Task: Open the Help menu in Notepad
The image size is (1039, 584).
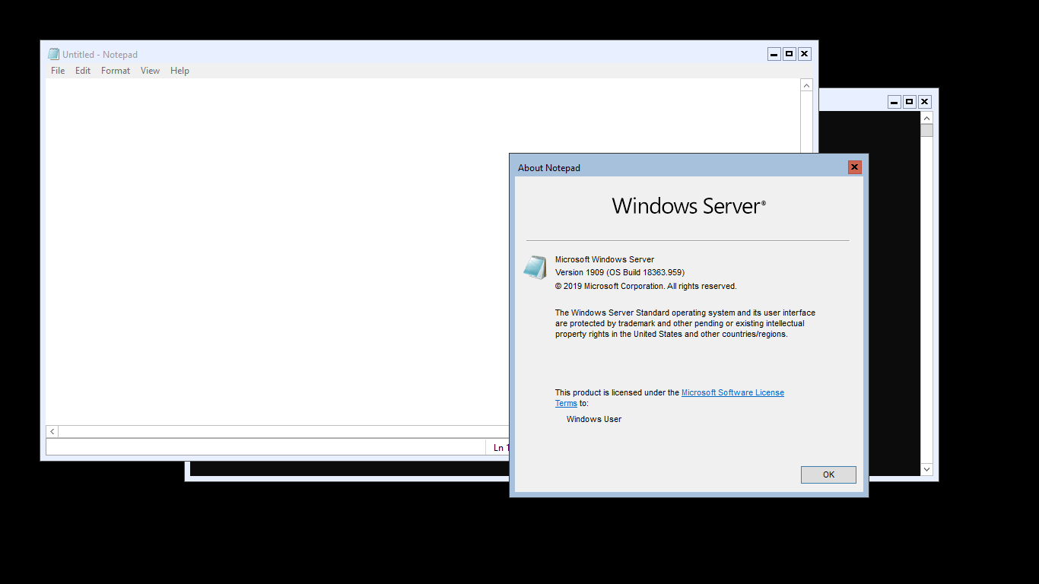Action: pos(180,71)
